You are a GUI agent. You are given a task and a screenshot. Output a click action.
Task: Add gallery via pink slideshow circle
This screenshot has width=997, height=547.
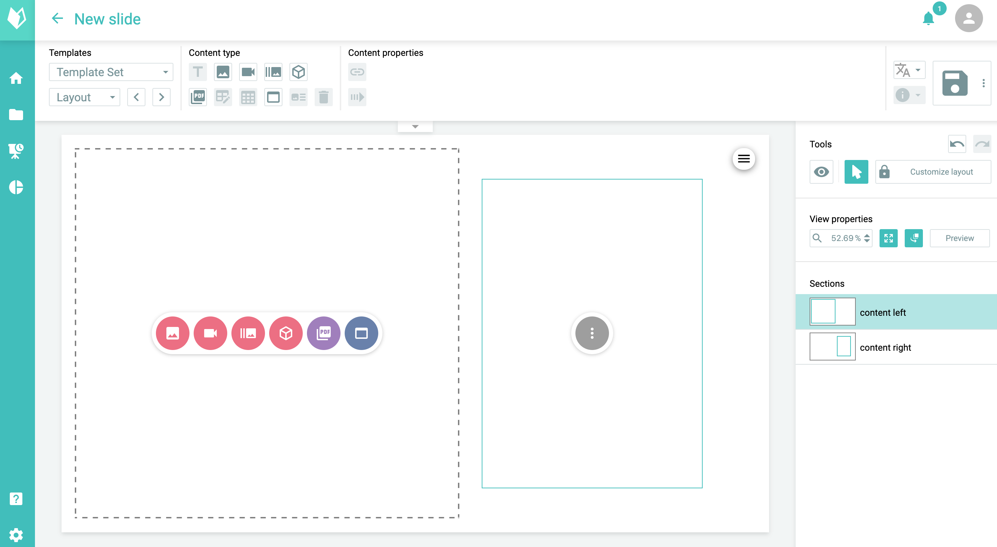tap(248, 333)
